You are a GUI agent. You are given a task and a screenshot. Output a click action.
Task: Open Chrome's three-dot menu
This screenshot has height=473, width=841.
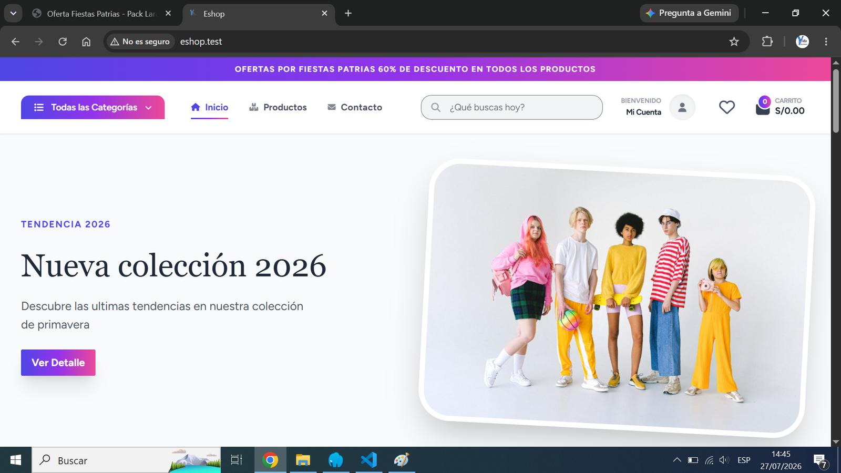(x=826, y=42)
